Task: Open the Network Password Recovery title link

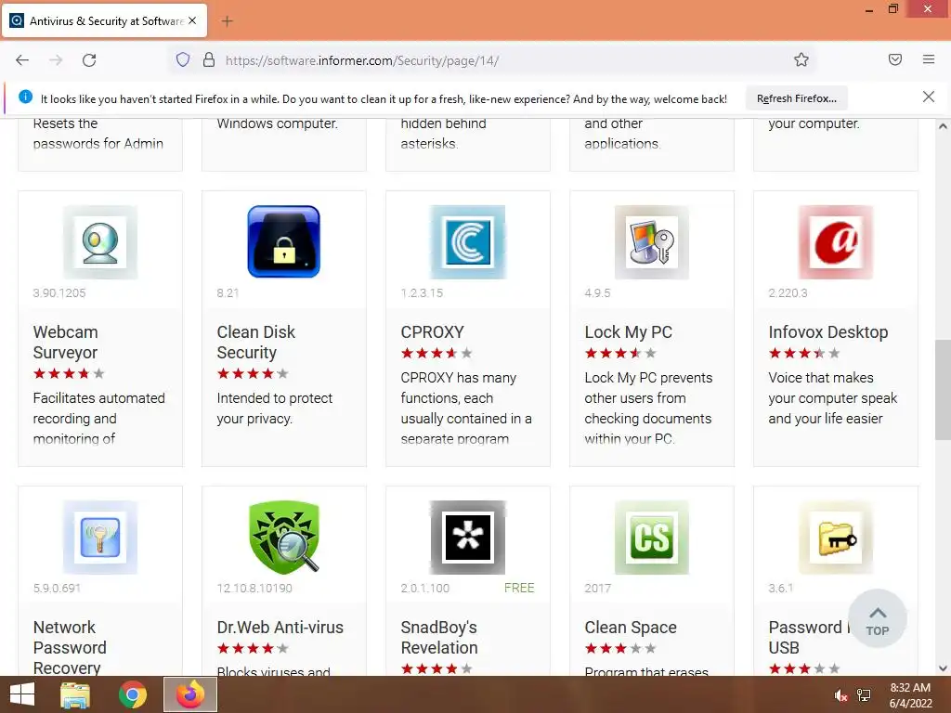Action: [x=70, y=647]
